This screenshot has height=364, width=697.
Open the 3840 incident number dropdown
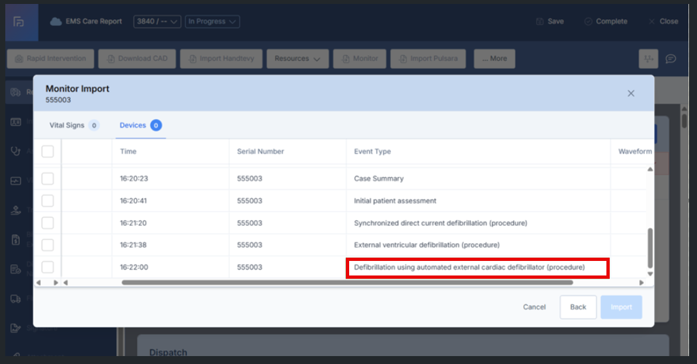[x=157, y=21]
